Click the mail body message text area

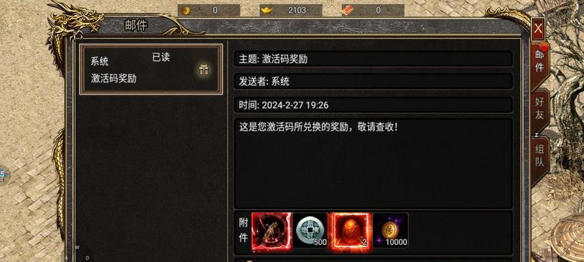tap(373, 163)
